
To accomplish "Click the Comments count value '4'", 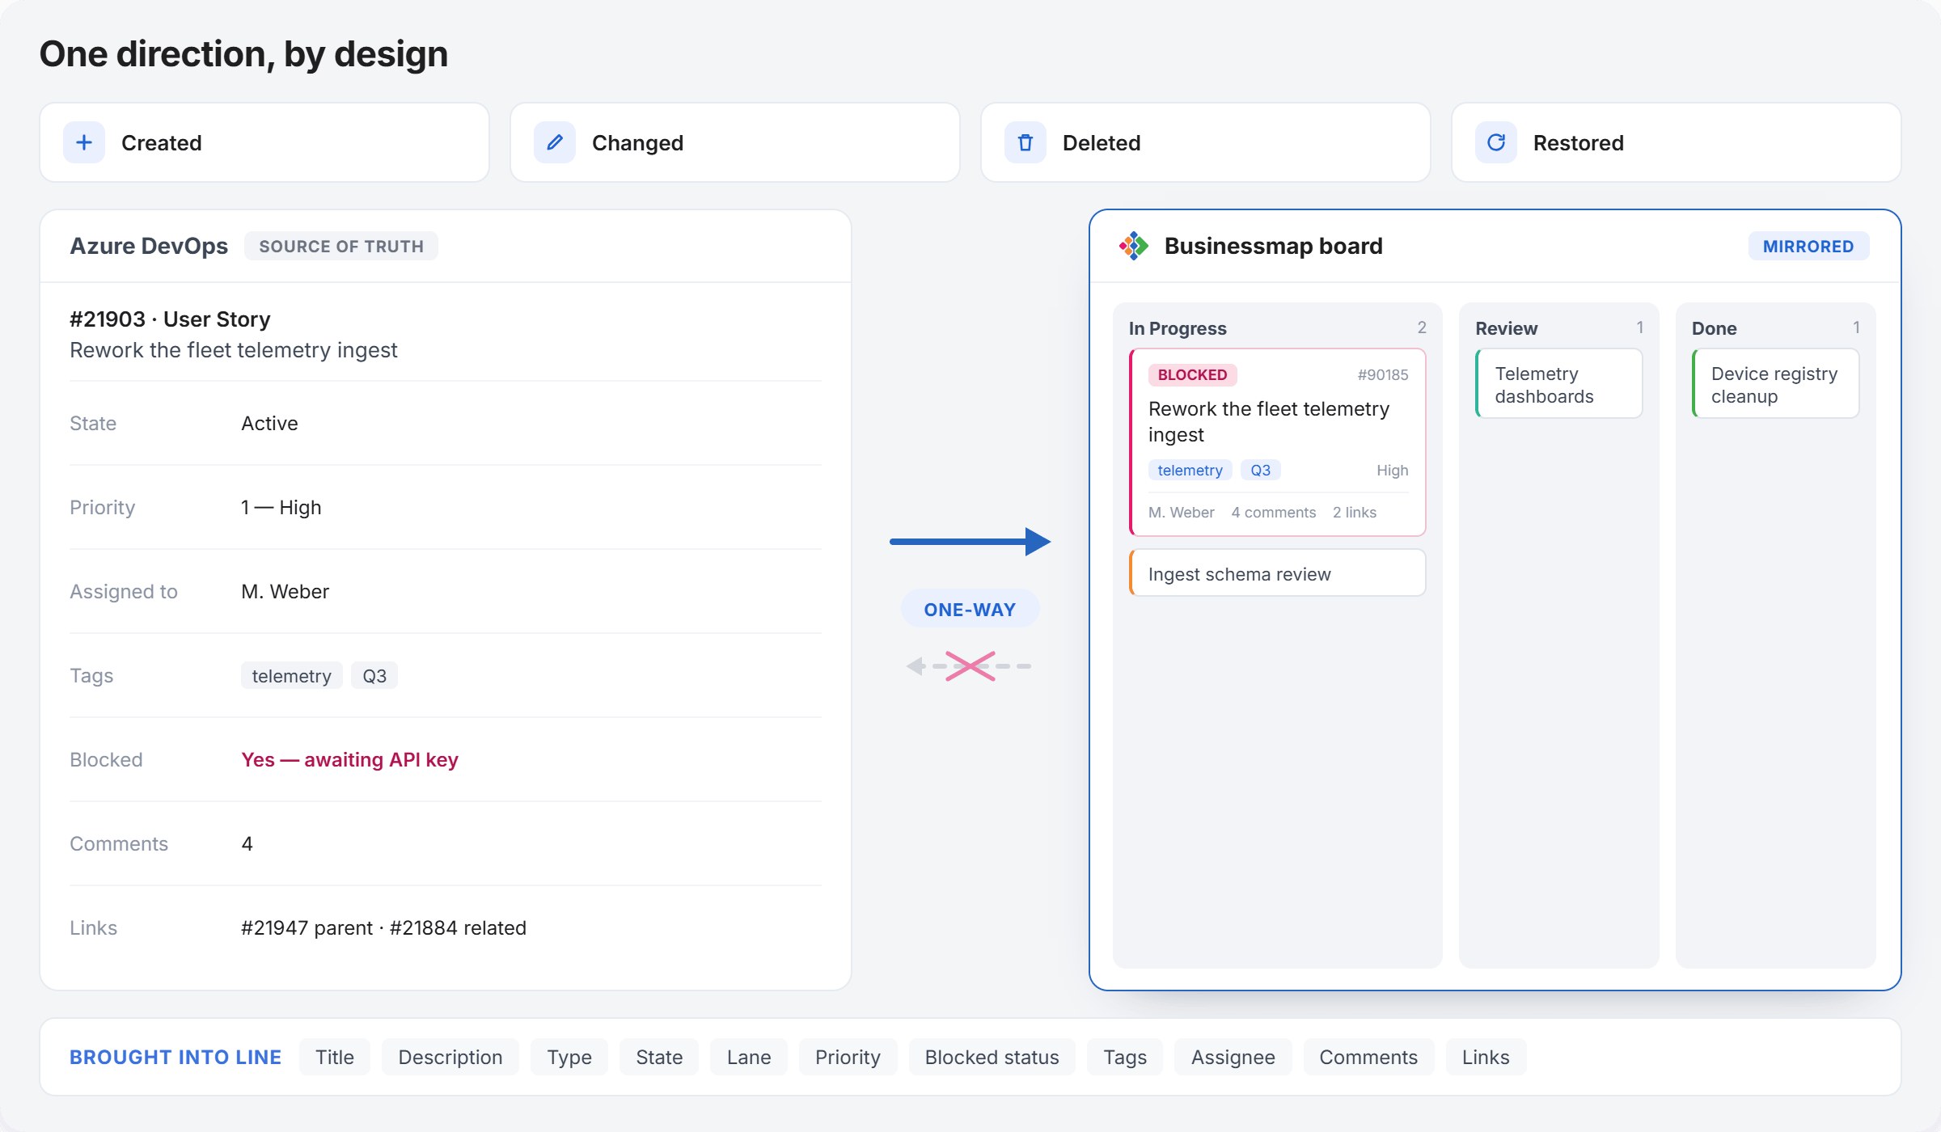I will [x=247, y=844].
